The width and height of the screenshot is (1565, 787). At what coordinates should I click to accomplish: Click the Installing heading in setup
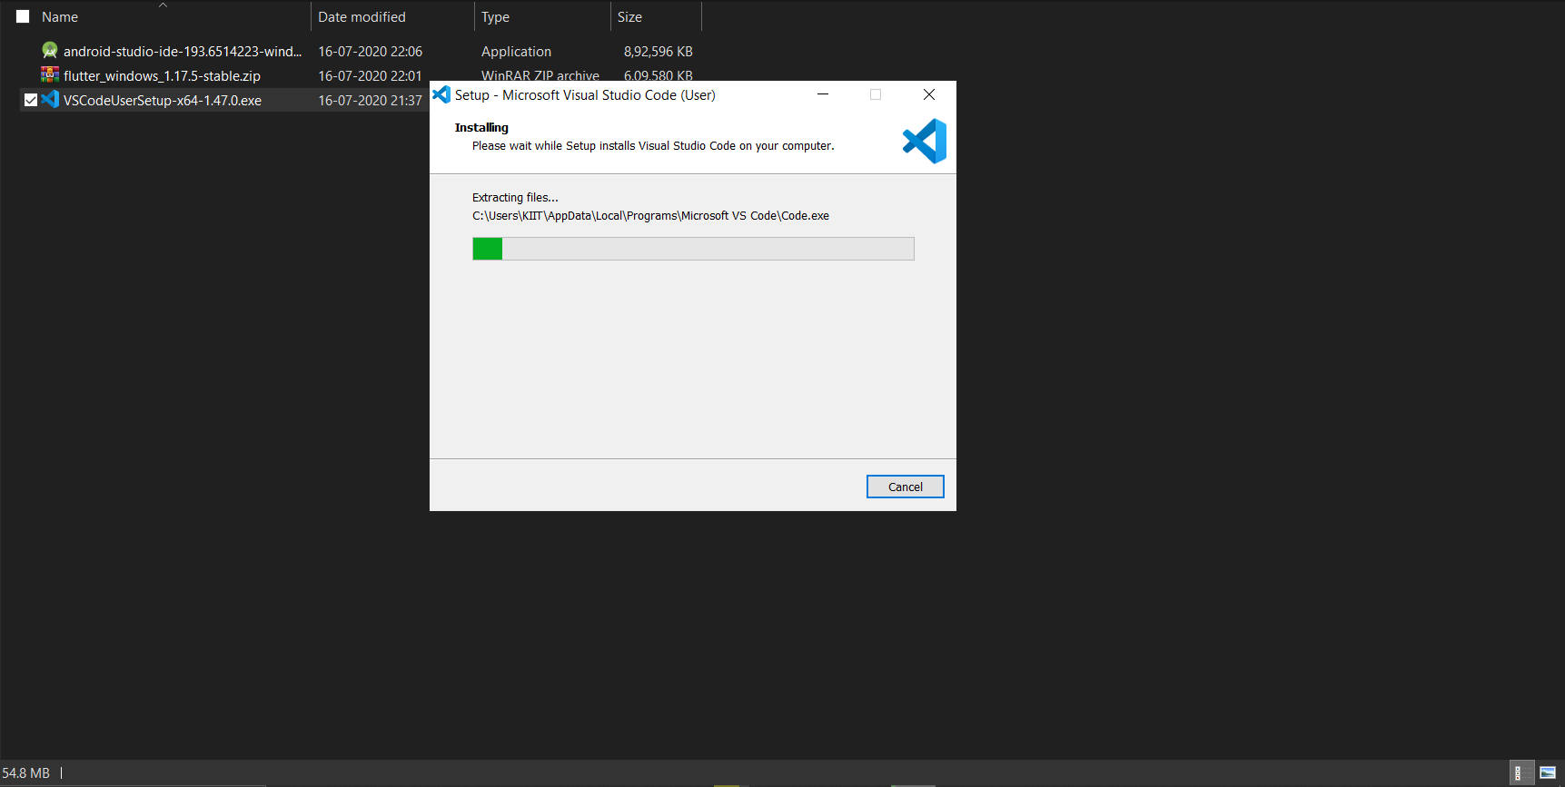pos(481,127)
